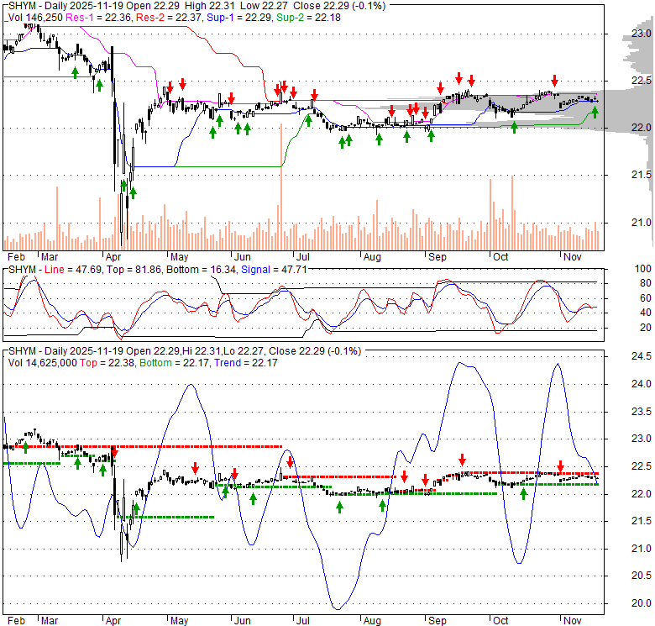
Task: Select the 'Vol 146,250' volume readout
Action: (35, 18)
